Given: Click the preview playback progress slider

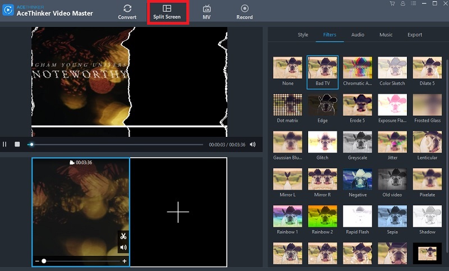Looking at the screenshot, I should coord(115,145).
